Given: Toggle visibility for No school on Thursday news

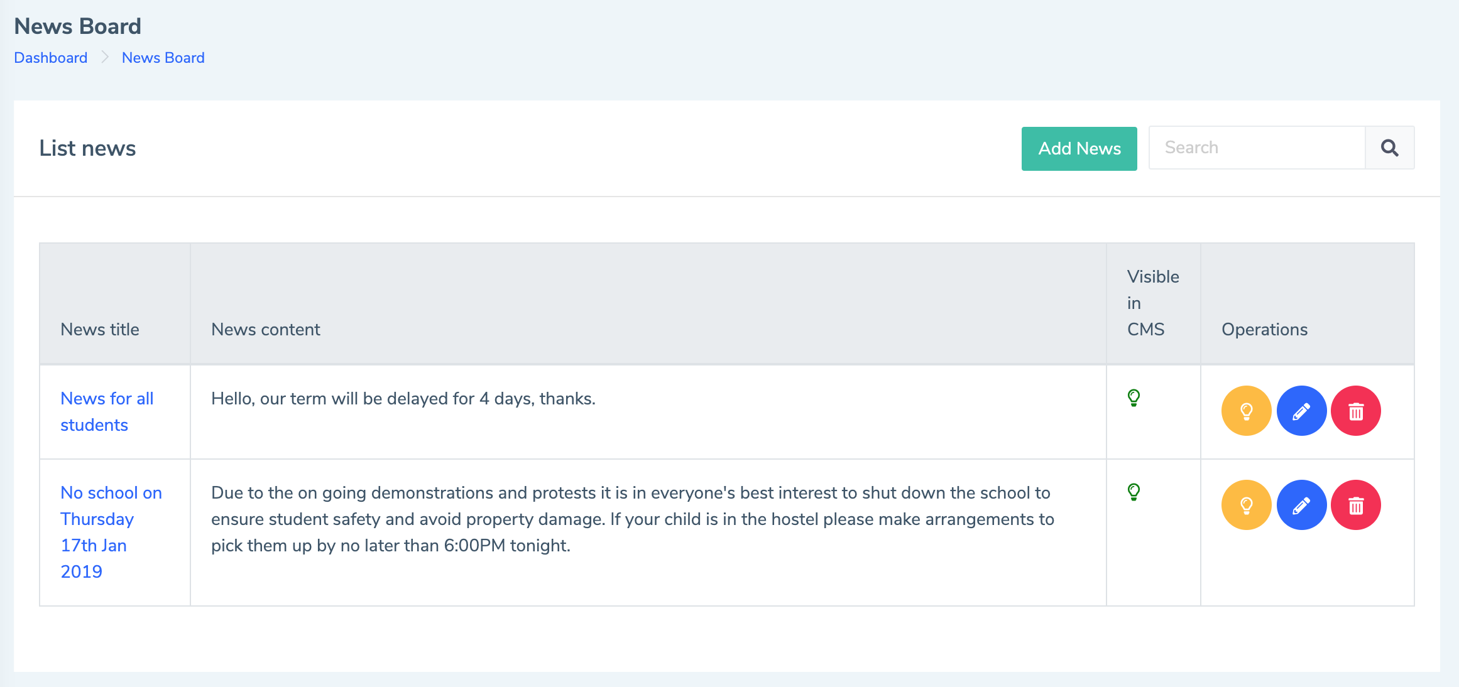Looking at the screenshot, I should [1246, 505].
